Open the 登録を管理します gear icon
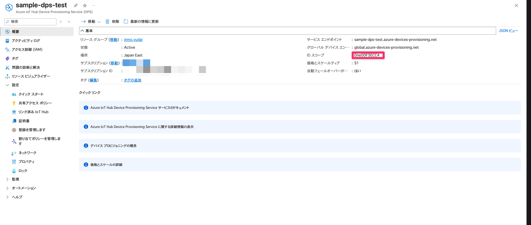531x225 pixels. [x=14, y=130]
